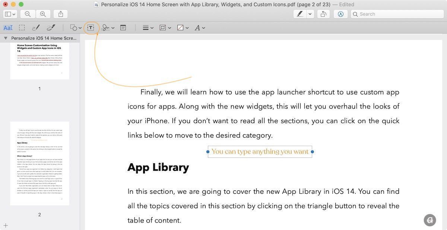Click the Zoom Out magnifier button
The height and width of the screenshot is (230, 447).
click(28, 14)
